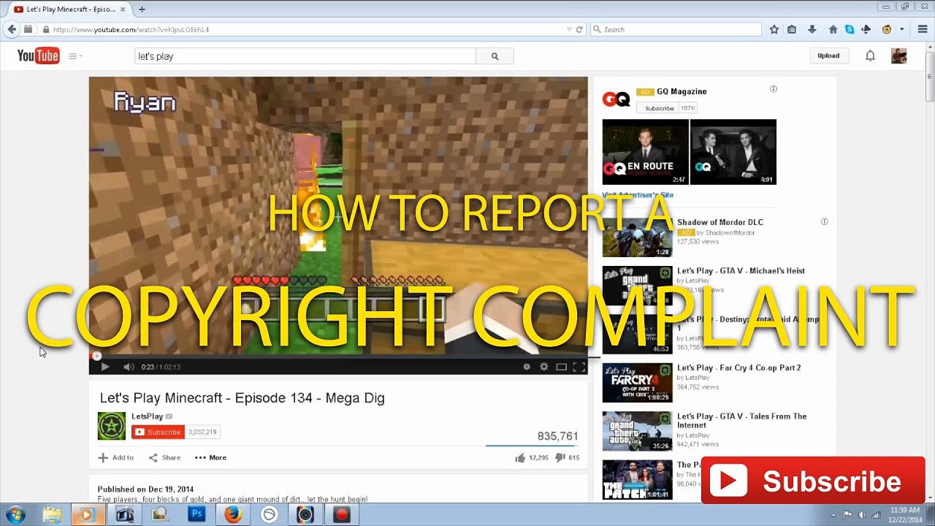Open the More options menu under the video
Image resolution: width=935 pixels, height=526 pixels.
pos(210,458)
